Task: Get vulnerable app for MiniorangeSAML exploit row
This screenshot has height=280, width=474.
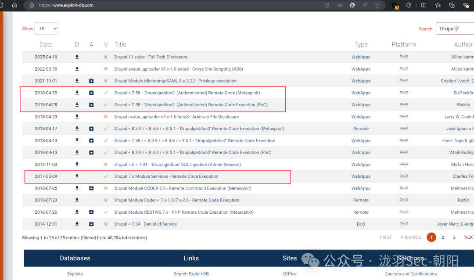Action: [91, 81]
